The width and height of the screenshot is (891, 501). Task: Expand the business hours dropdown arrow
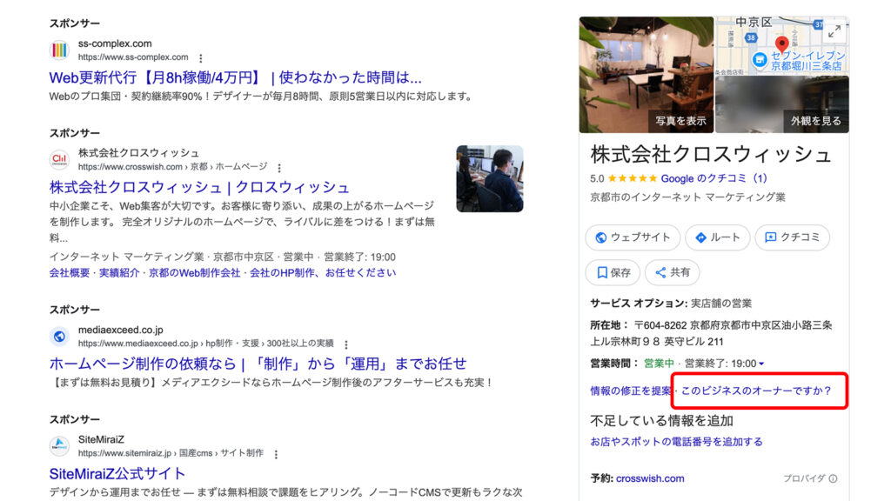pos(761,364)
